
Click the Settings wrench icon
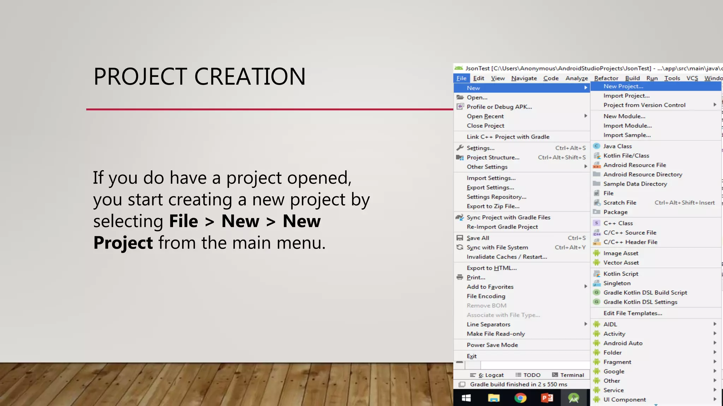460,148
